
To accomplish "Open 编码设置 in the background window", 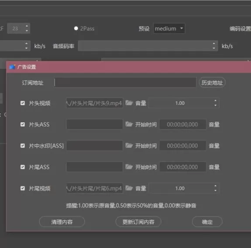I will click(240, 29).
